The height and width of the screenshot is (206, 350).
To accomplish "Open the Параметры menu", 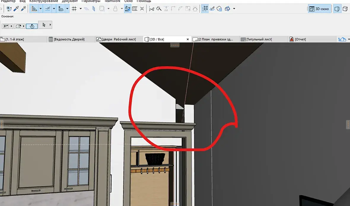I will (91, 1).
